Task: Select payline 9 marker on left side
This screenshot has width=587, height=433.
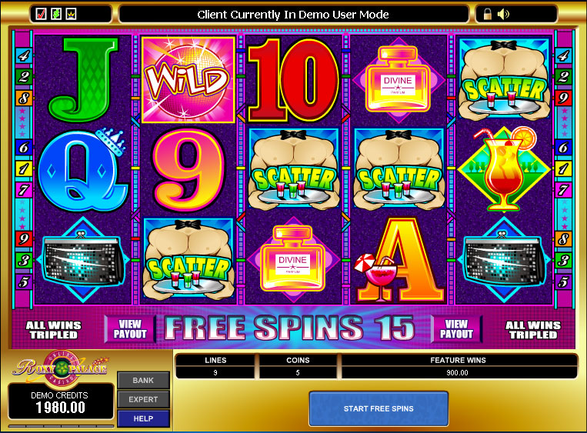Action: click(24, 238)
